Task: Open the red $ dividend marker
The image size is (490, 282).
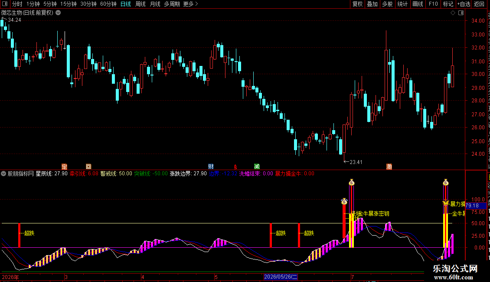Action: [x=235, y=167]
